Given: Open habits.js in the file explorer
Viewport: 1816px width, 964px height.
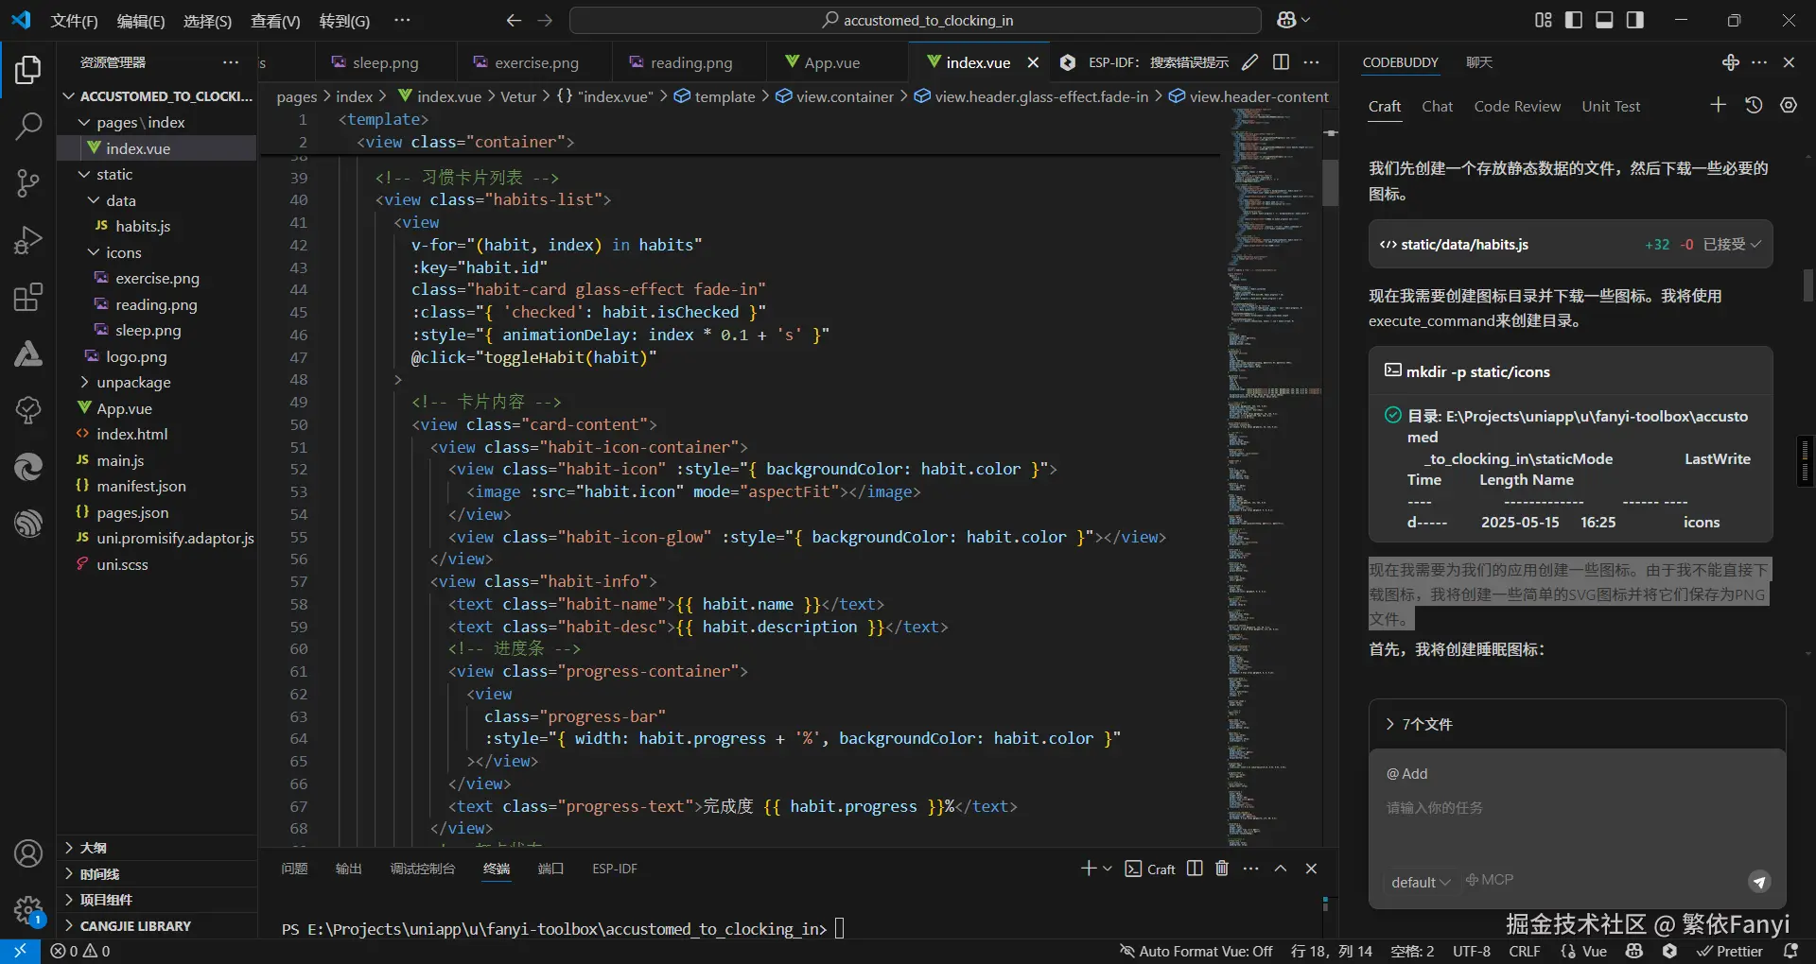Looking at the screenshot, I should [x=143, y=227].
